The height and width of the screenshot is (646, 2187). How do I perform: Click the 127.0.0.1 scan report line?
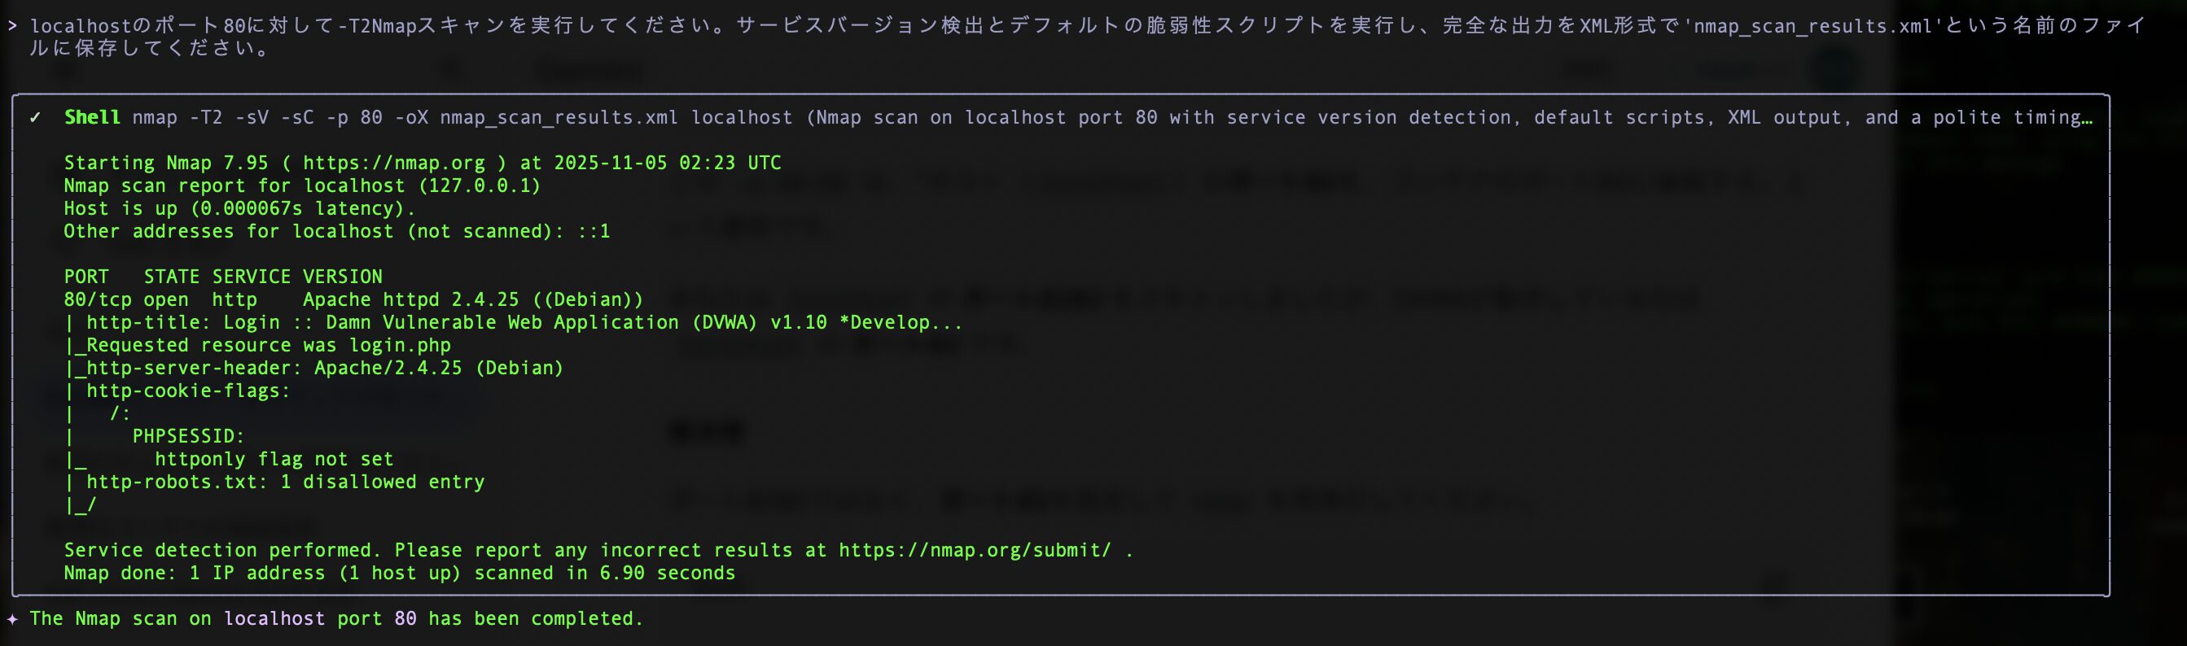pyautogui.click(x=301, y=186)
